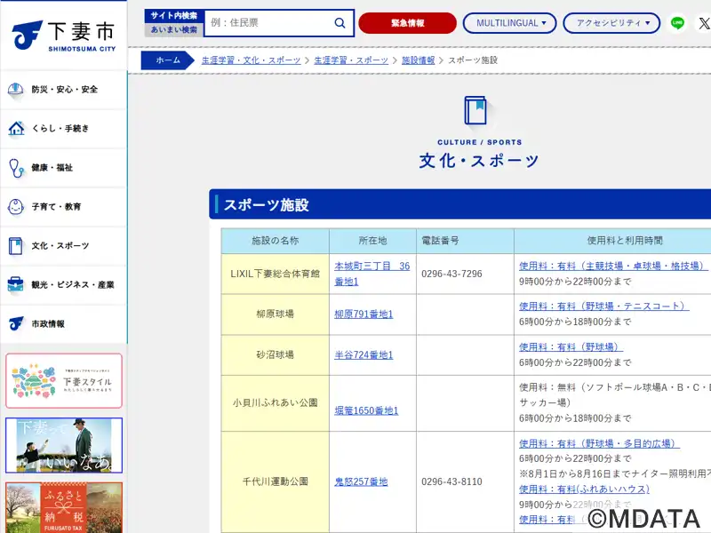This screenshot has width=711, height=533.
Task: Open the X social icon
Action: 704,23
